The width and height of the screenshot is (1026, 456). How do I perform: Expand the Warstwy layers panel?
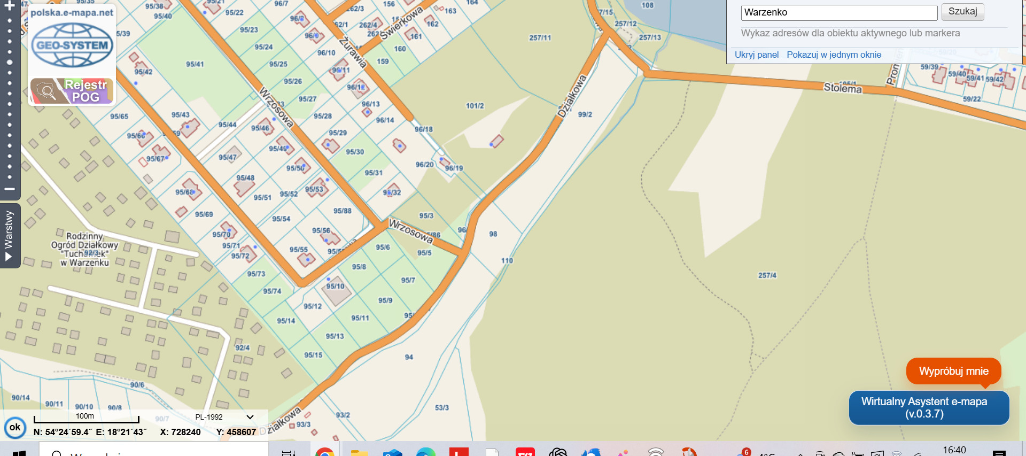point(9,236)
